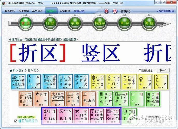Switch to the 五笔测试 tab
The width and height of the screenshot is (178, 129).
pos(65,11)
